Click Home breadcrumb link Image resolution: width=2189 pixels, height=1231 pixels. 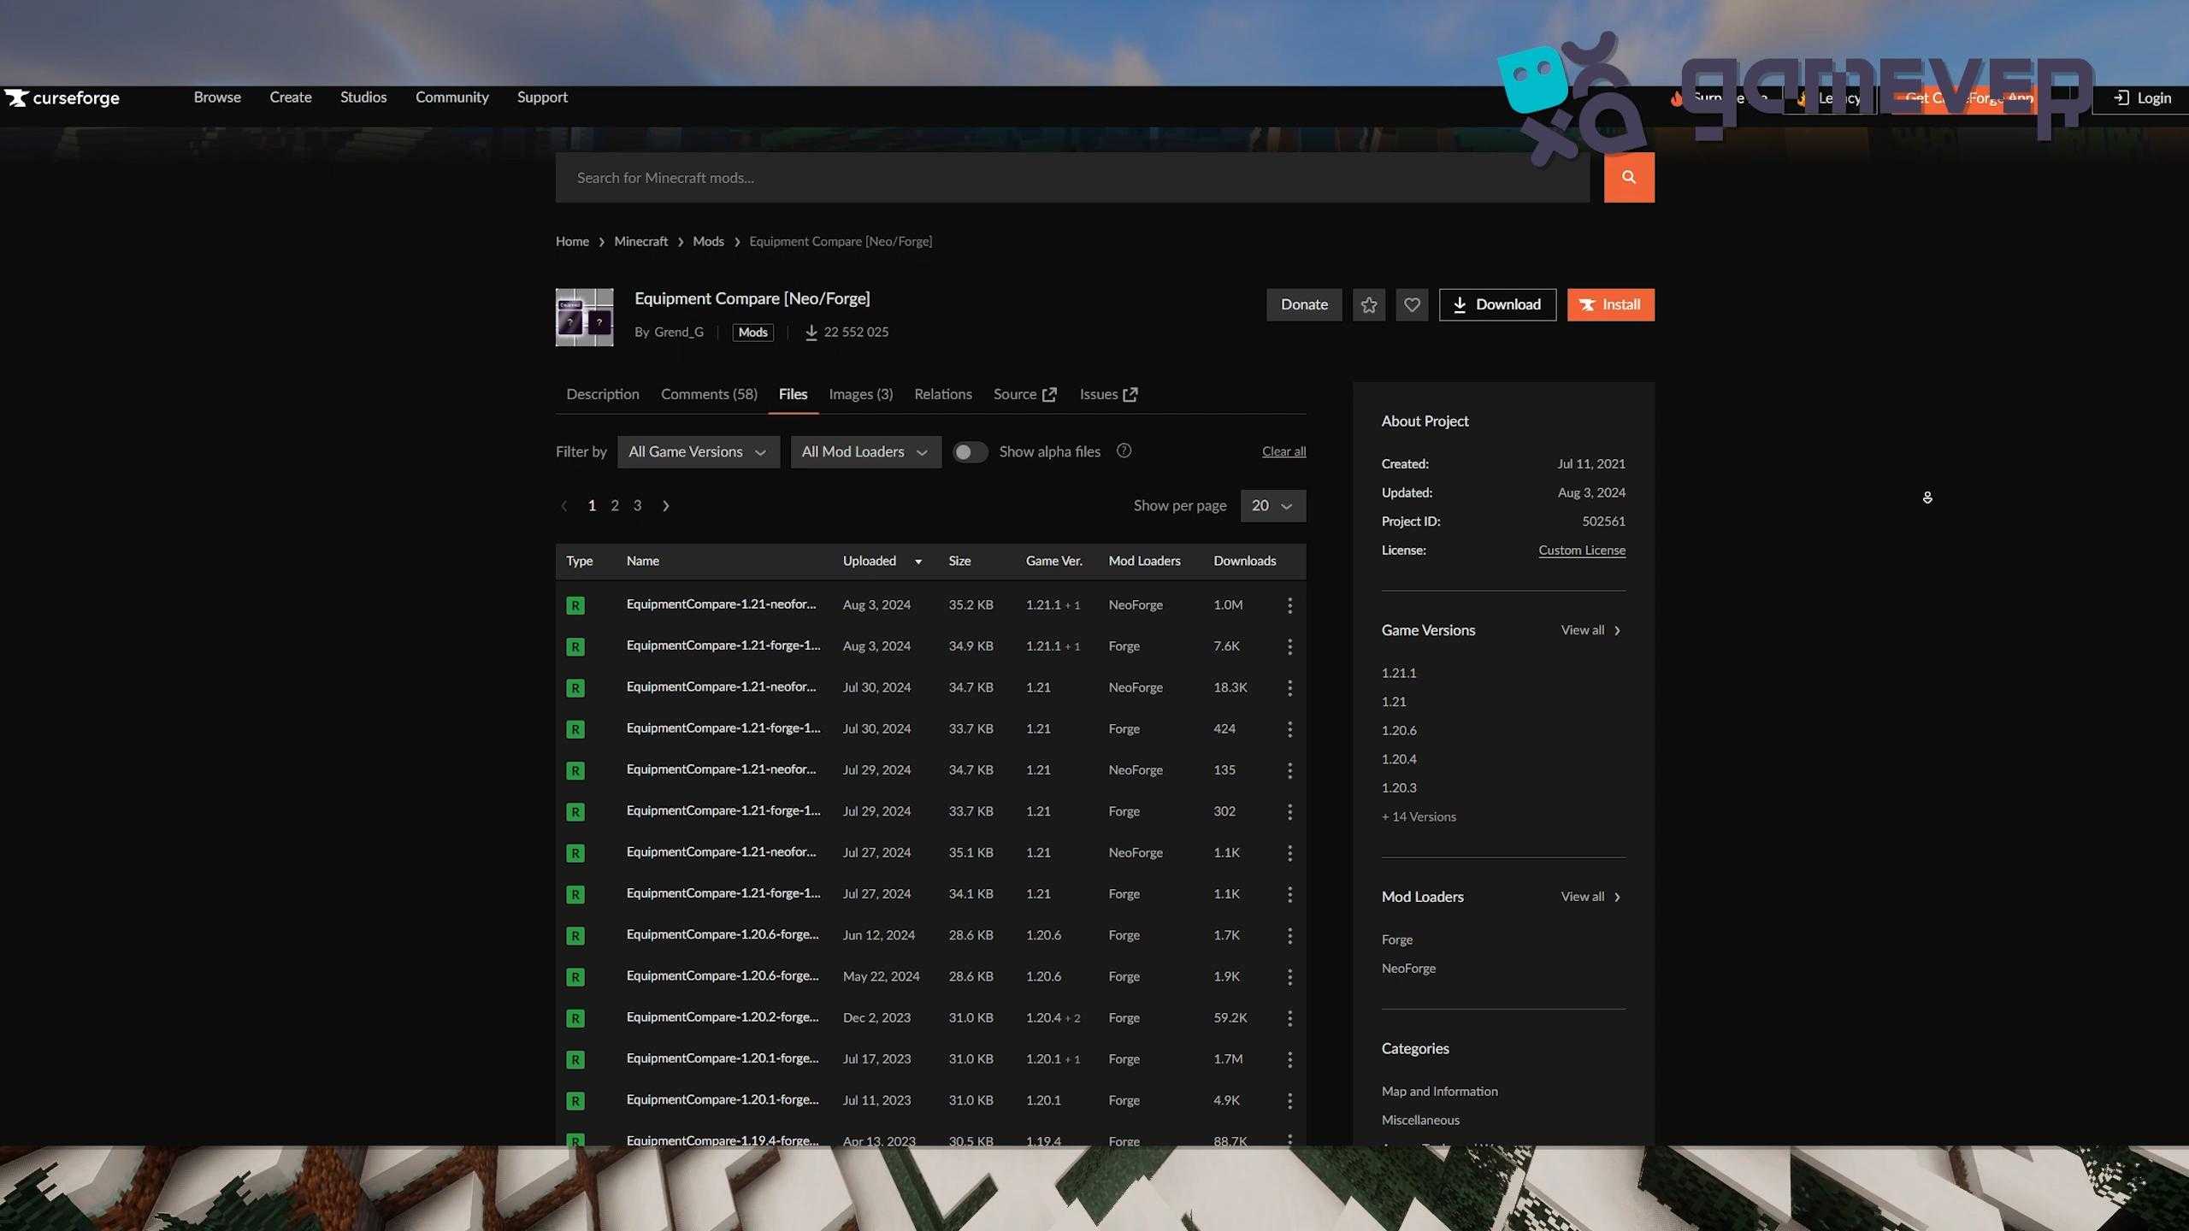coord(572,242)
